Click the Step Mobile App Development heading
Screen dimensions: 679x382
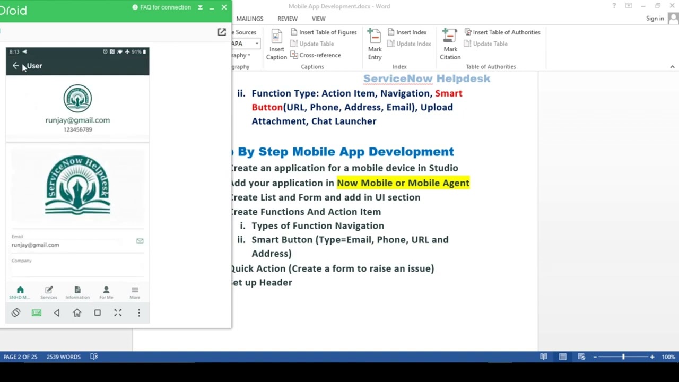[x=346, y=152]
